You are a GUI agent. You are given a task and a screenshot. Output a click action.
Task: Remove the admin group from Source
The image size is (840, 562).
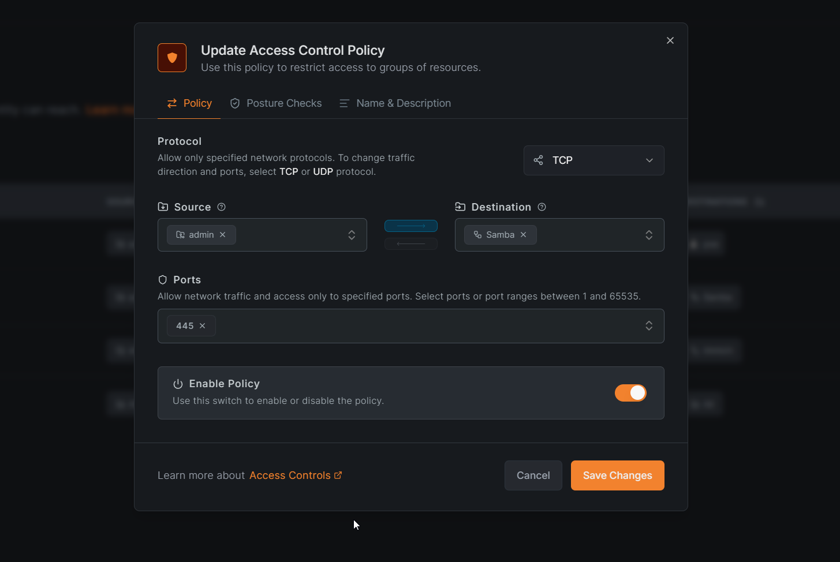pyautogui.click(x=223, y=235)
